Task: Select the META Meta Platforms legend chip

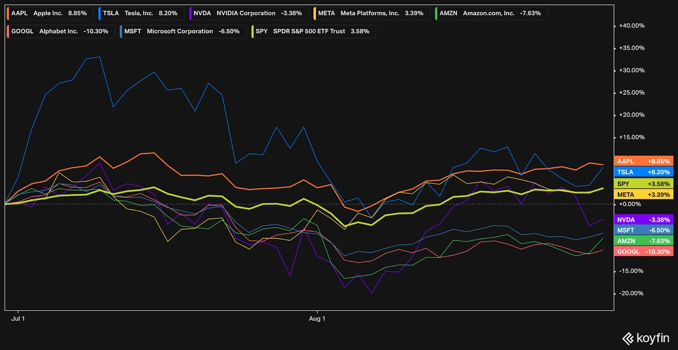Action: (x=372, y=13)
